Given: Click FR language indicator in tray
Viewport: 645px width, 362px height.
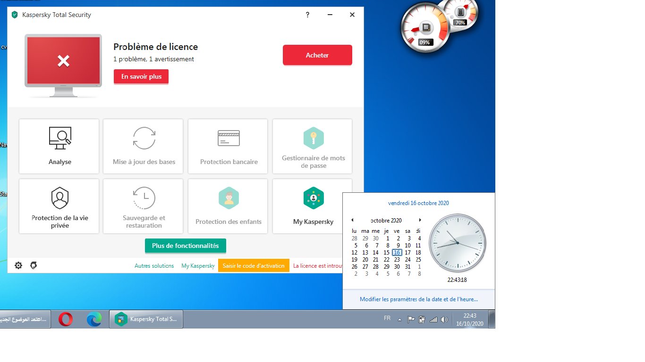Looking at the screenshot, I should point(387,319).
